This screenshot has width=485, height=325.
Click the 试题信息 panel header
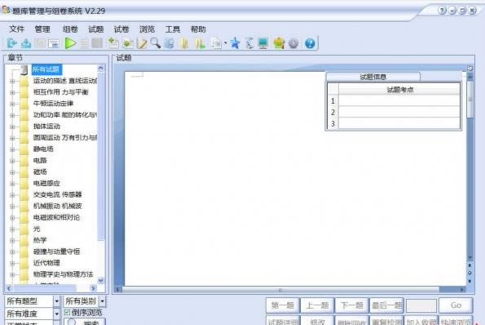tap(373, 77)
